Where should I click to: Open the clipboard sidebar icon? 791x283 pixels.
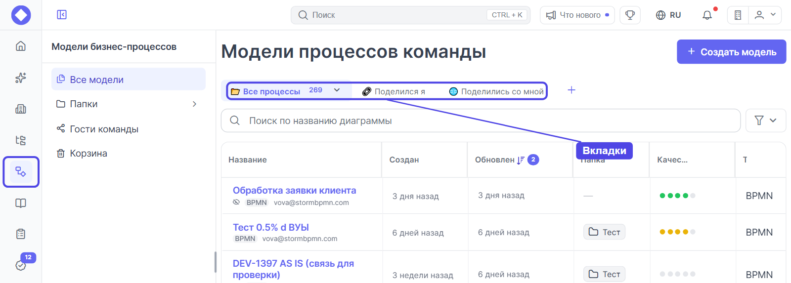[x=21, y=234]
